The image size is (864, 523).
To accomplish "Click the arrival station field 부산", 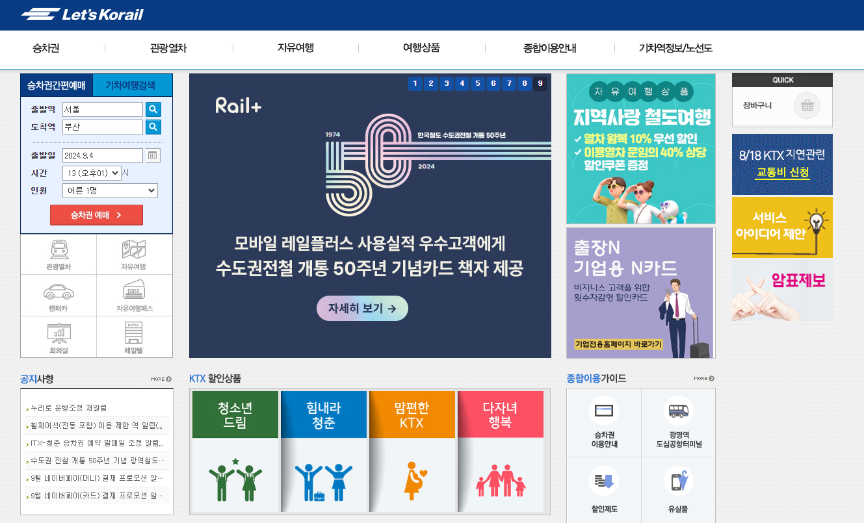I will (103, 127).
